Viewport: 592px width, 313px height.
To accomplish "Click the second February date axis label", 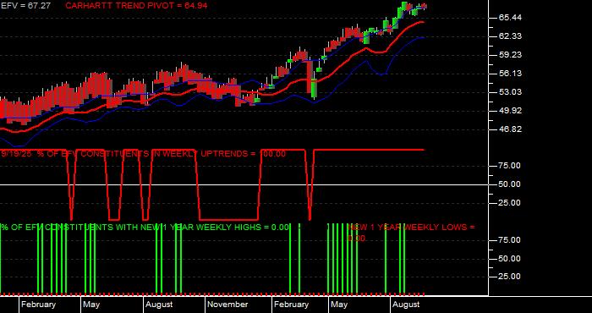I will click(x=291, y=305).
